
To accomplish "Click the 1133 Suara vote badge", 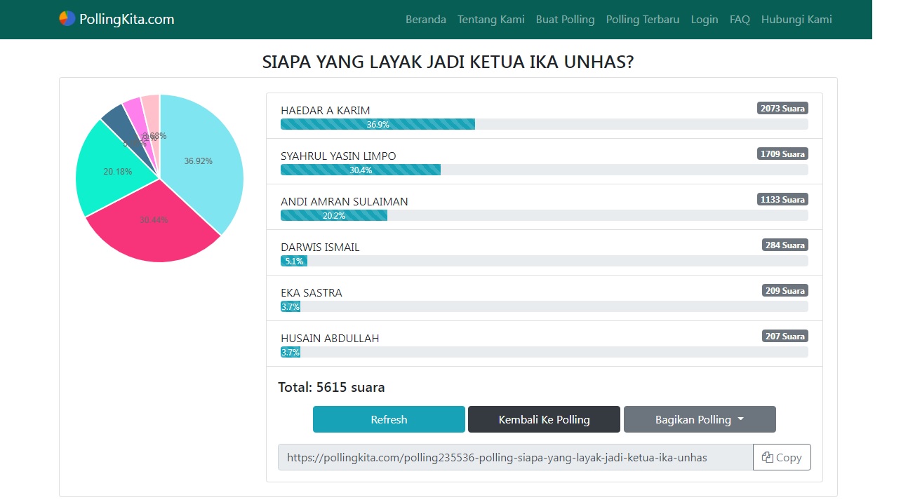I will [x=782, y=199].
